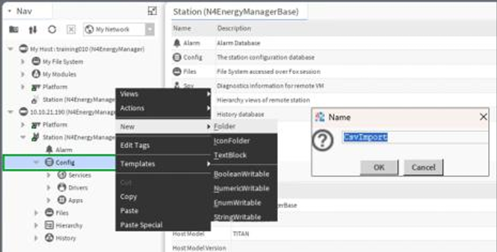Expand the My Modules node
Viewport: 497px width, 252px height.
click(x=23, y=74)
